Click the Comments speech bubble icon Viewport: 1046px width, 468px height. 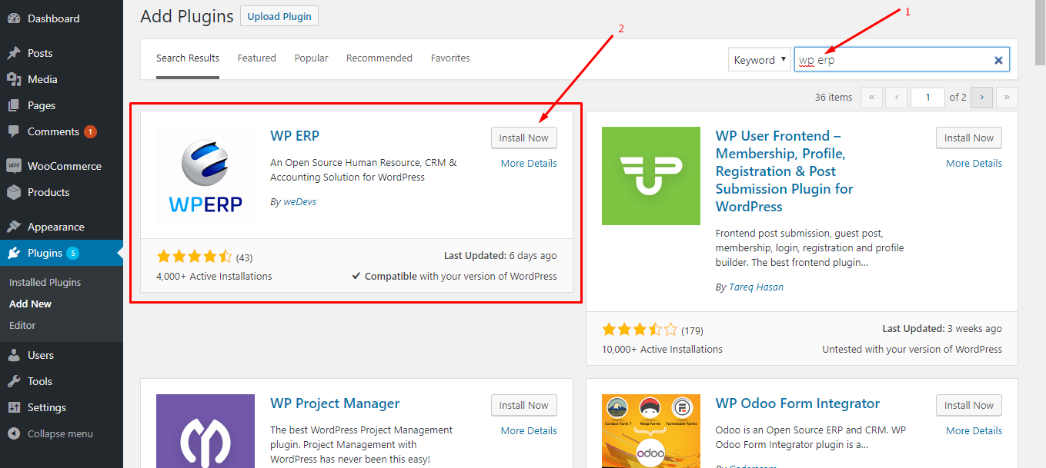[14, 132]
